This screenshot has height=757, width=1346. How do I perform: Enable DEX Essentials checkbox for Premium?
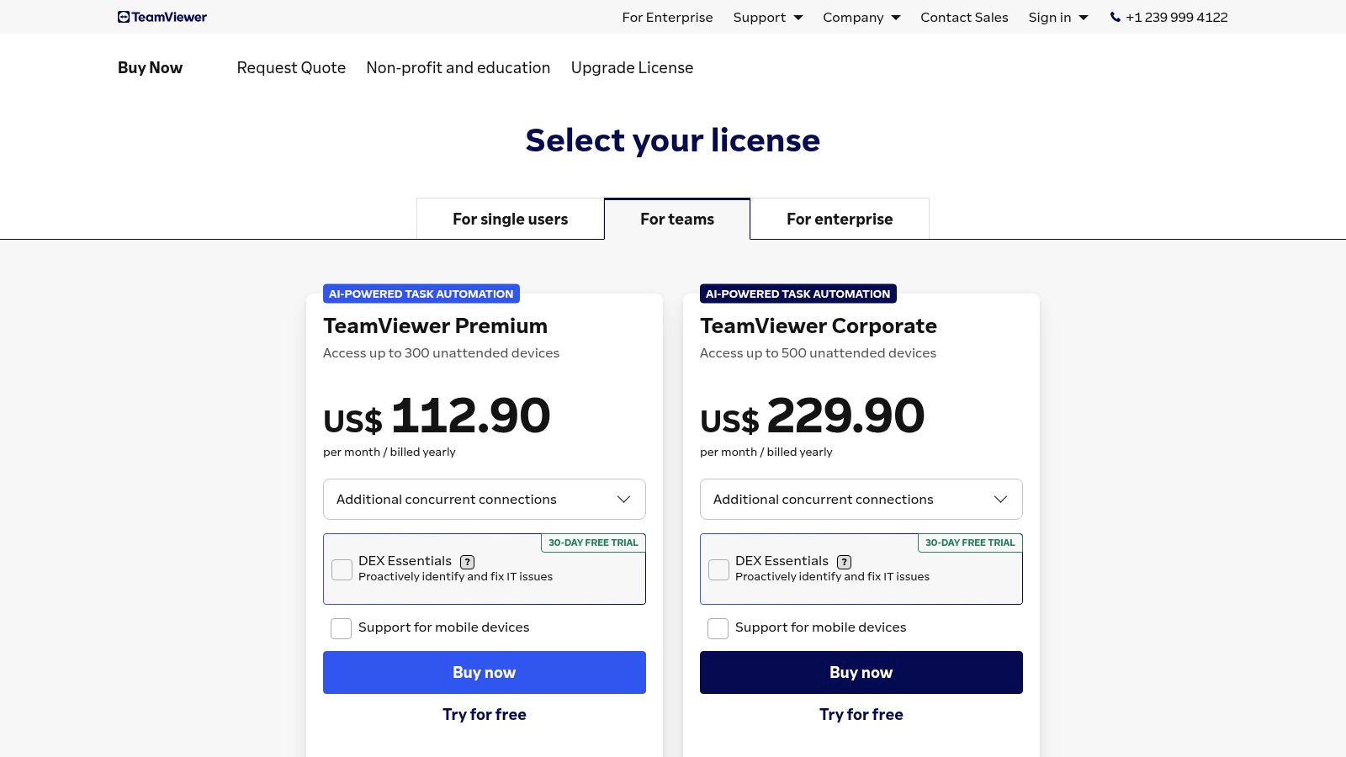coord(342,569)
